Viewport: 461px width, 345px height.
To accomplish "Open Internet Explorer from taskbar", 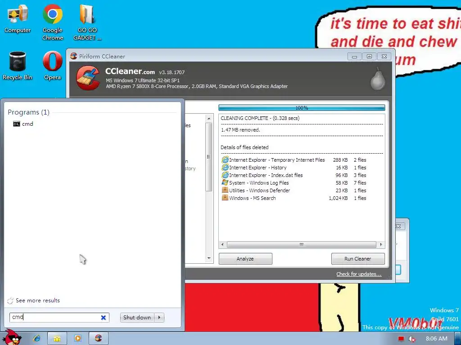I will pos(37,339).
